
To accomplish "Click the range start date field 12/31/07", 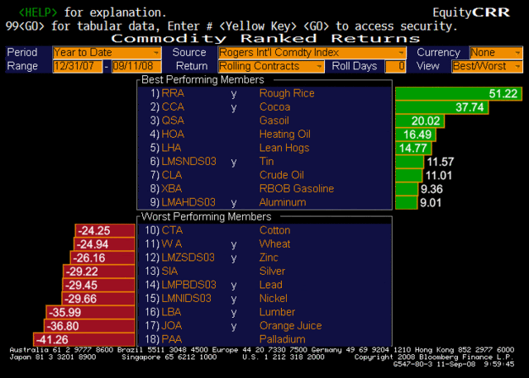I will coord(77,66).
